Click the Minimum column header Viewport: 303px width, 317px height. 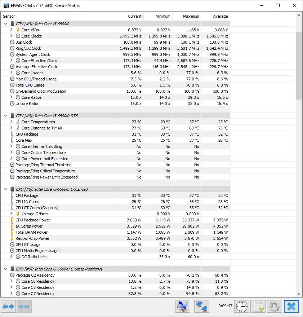[x=158, y=16]
